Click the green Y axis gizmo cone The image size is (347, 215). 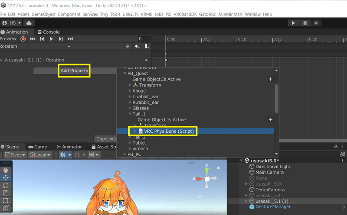pyautogui.click(x=206, y=171)
